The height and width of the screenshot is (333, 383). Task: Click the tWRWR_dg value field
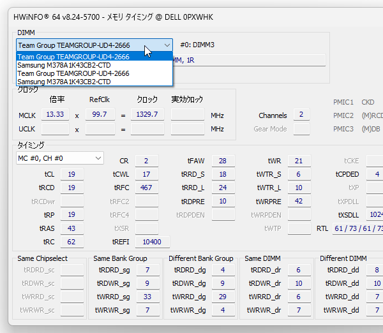point(223,310)
